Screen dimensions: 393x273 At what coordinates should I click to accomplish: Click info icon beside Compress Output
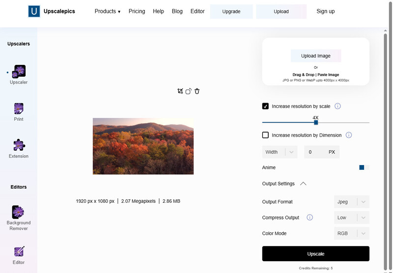(310, 218)
